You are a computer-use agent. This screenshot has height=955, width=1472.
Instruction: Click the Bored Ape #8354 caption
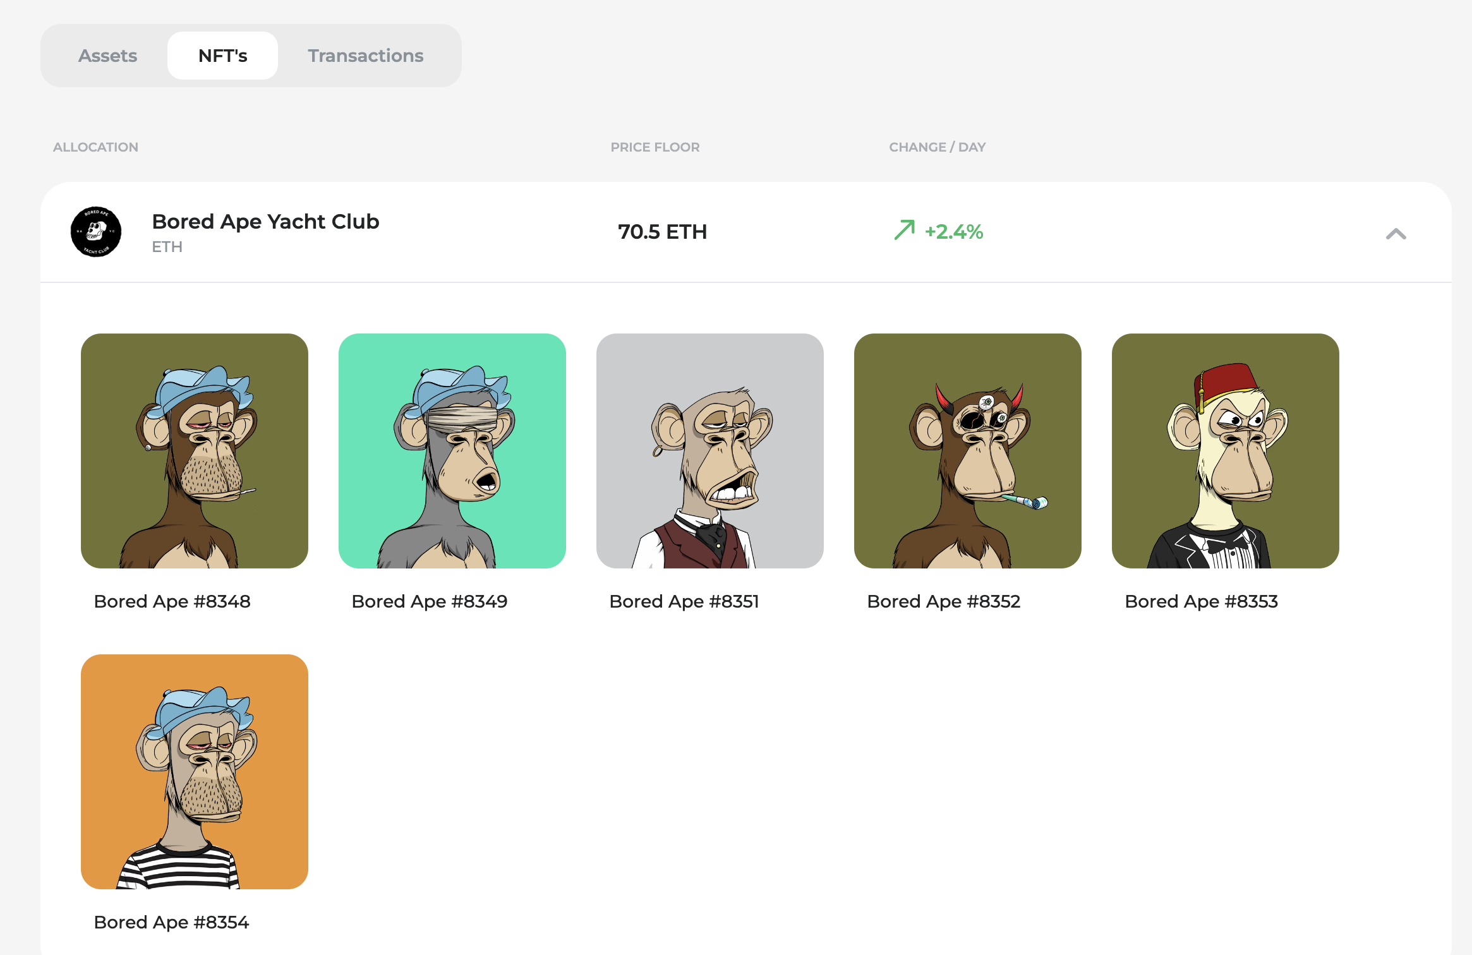(x=172, y=922)
